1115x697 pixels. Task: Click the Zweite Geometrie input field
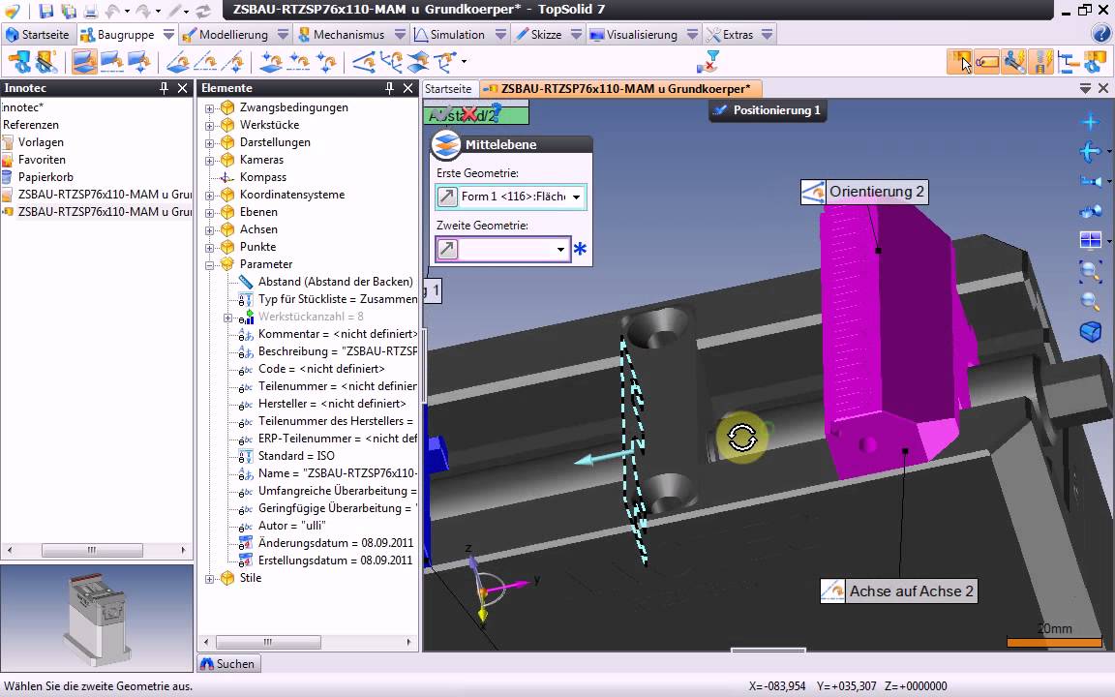pos(501,250)
